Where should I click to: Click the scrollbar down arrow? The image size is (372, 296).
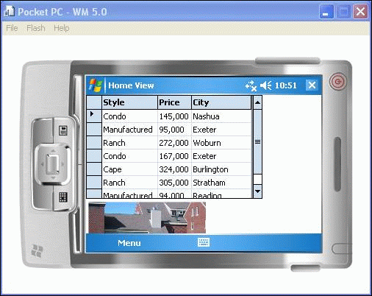[x=257, y=191]
